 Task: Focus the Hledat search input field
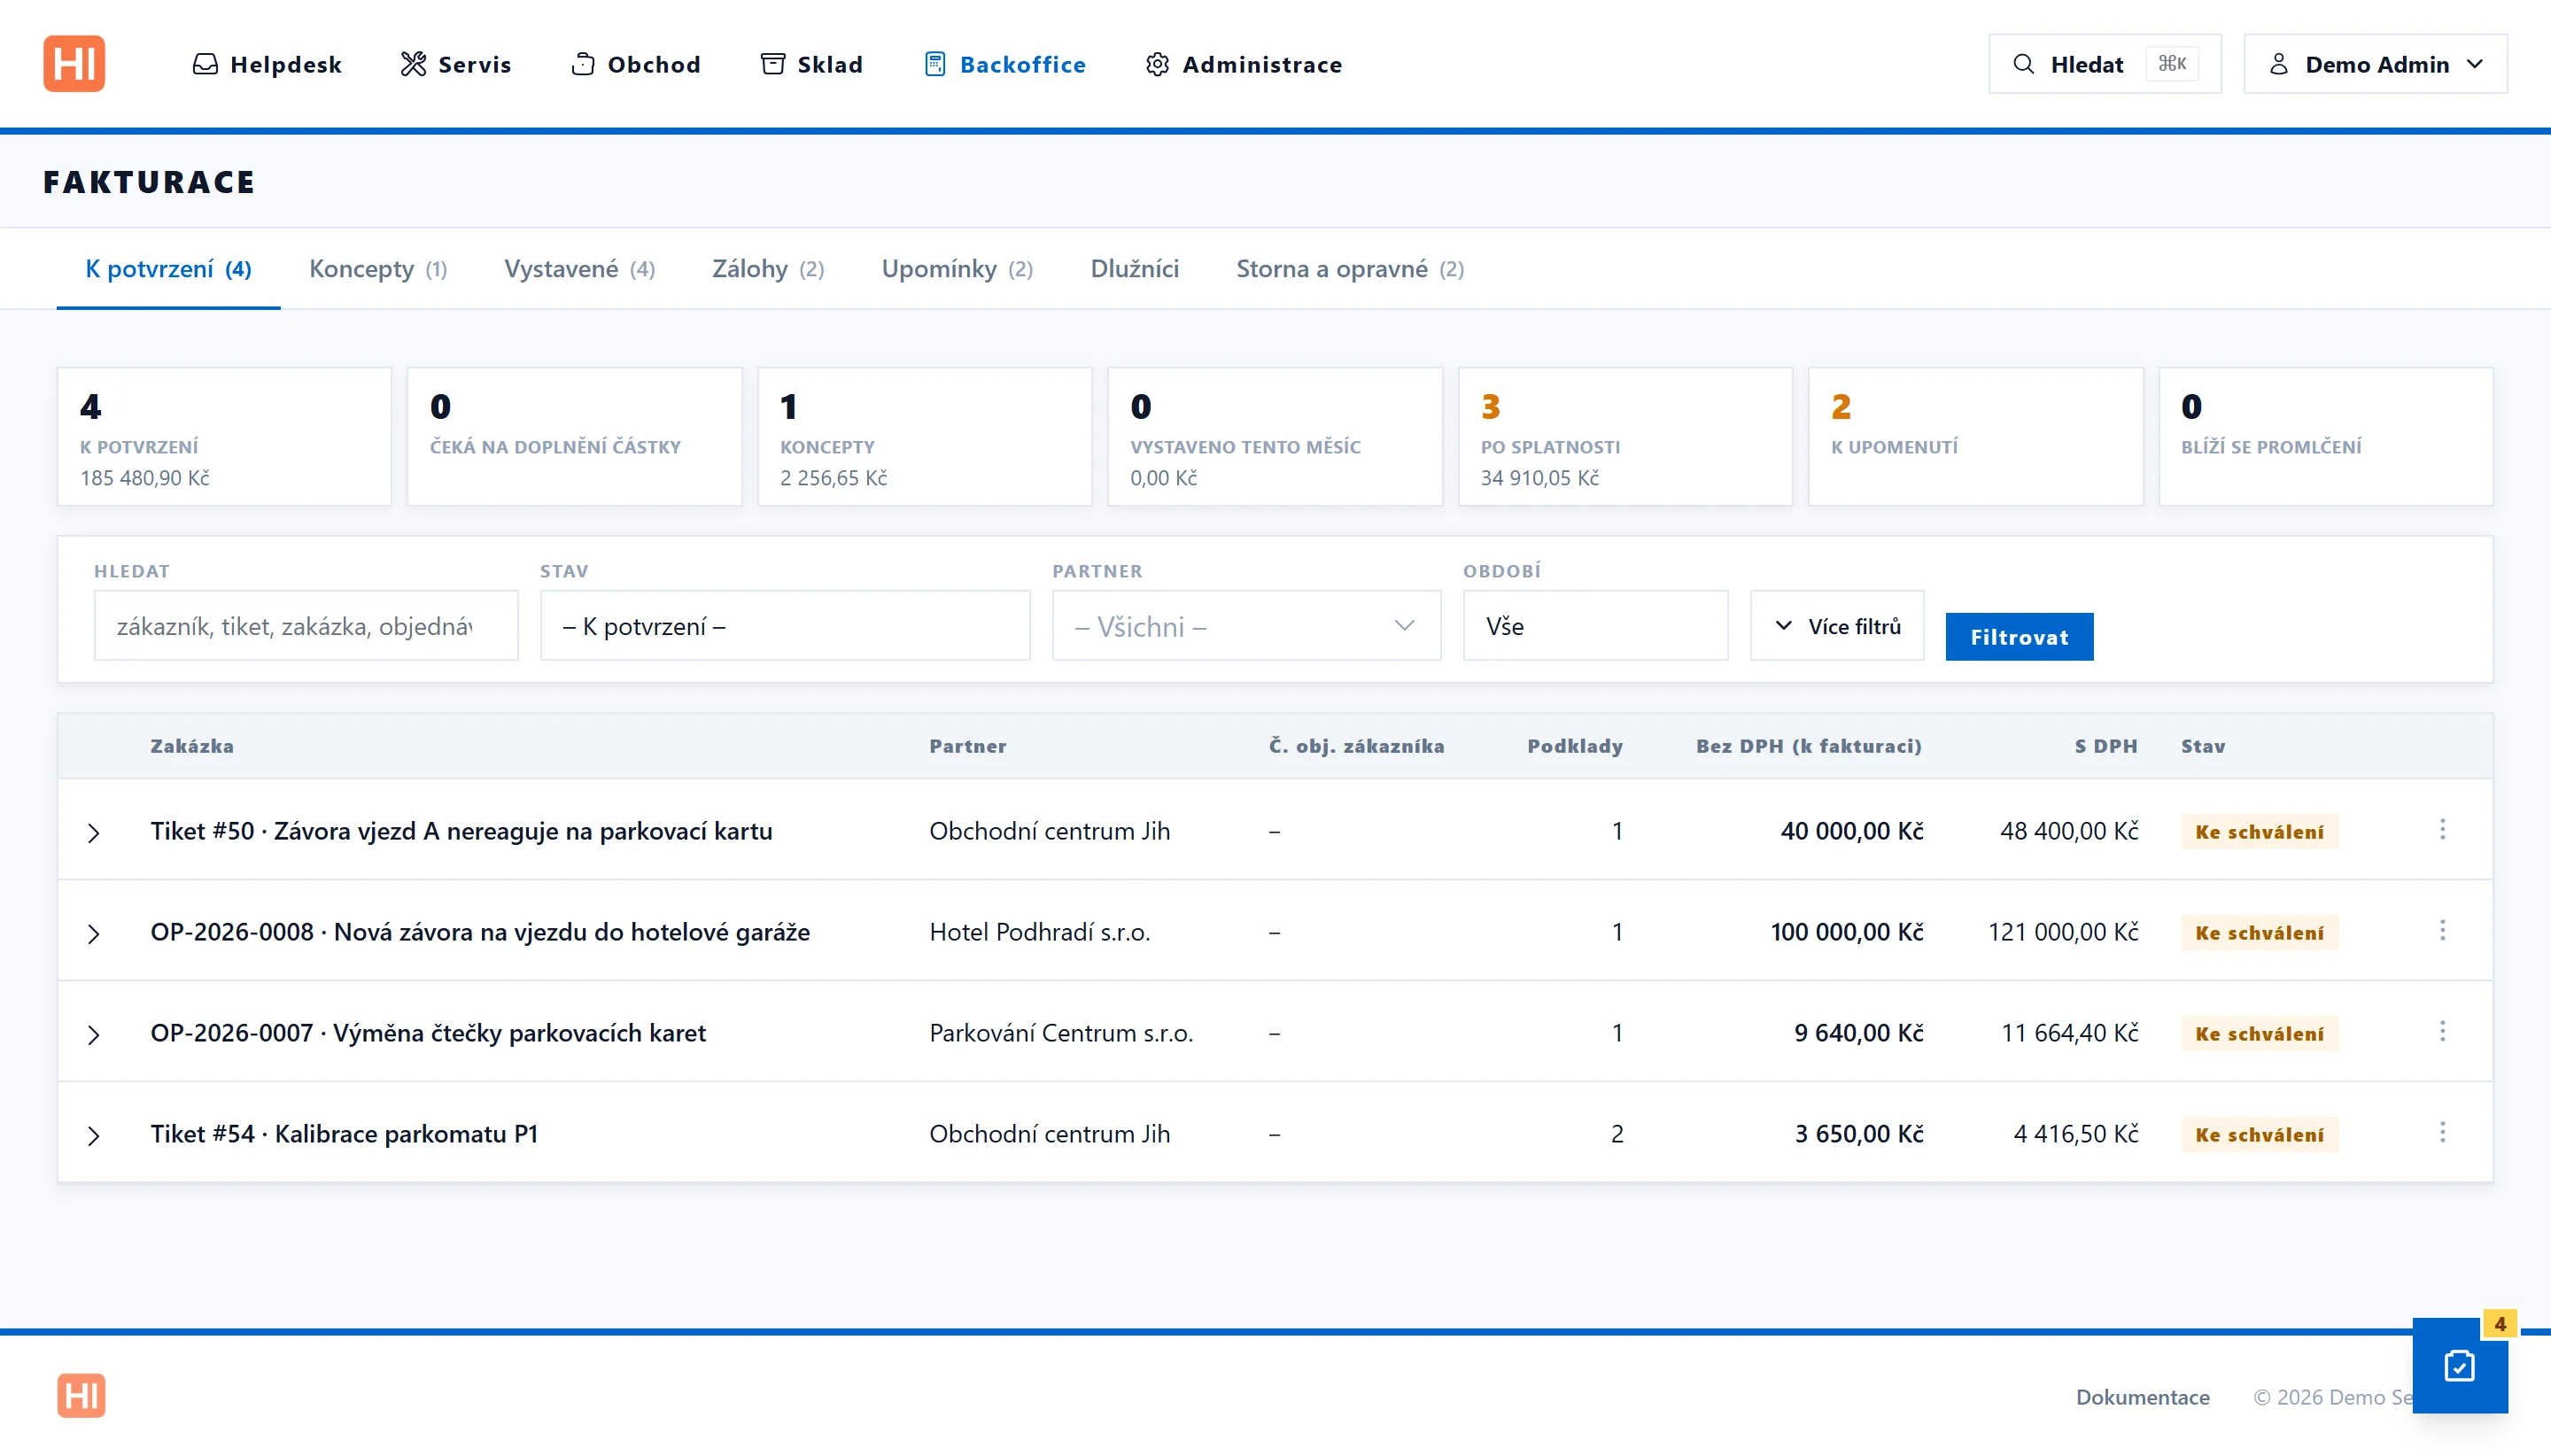pos(306,626)
